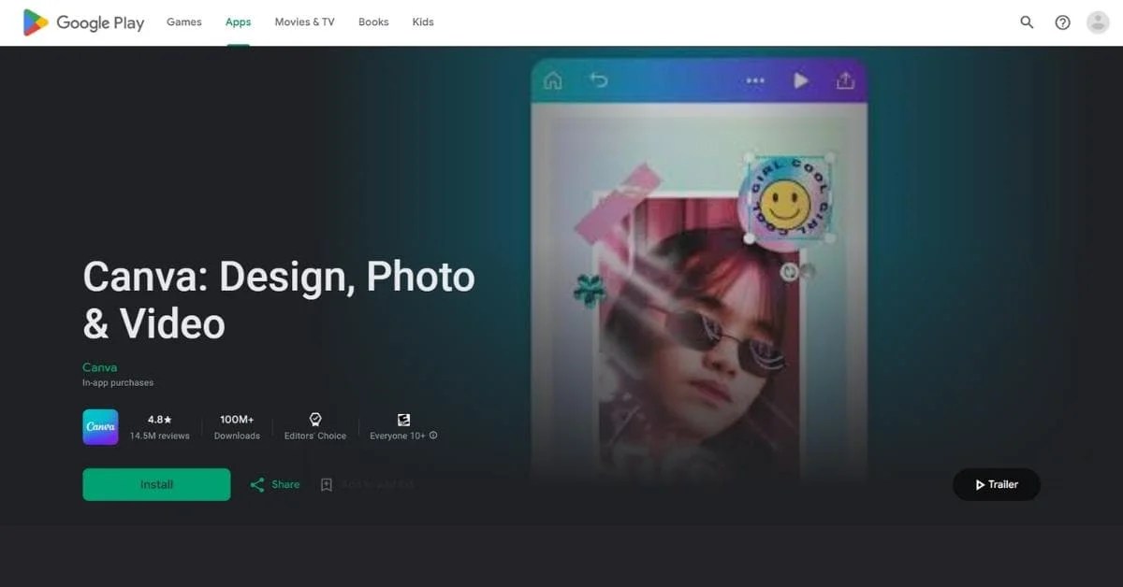Install the Canva app

tap(156, 484)
